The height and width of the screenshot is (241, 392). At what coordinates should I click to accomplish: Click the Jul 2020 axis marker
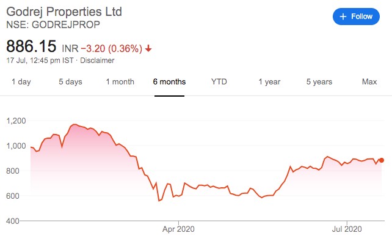[x=347, y=229]
